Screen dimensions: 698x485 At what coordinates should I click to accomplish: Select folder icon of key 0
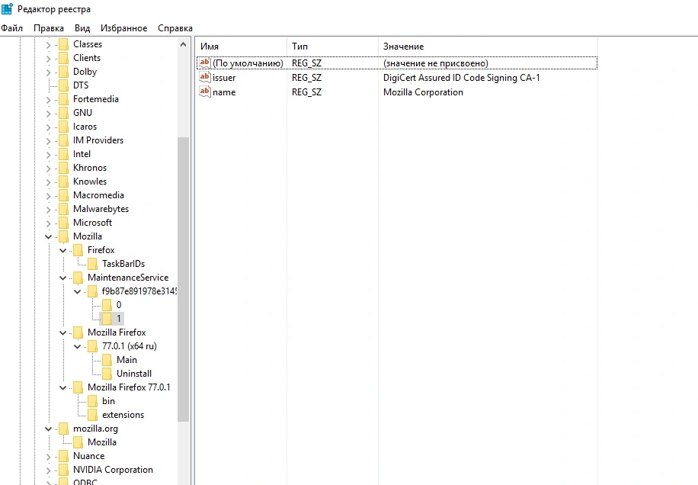click(107, 305)
